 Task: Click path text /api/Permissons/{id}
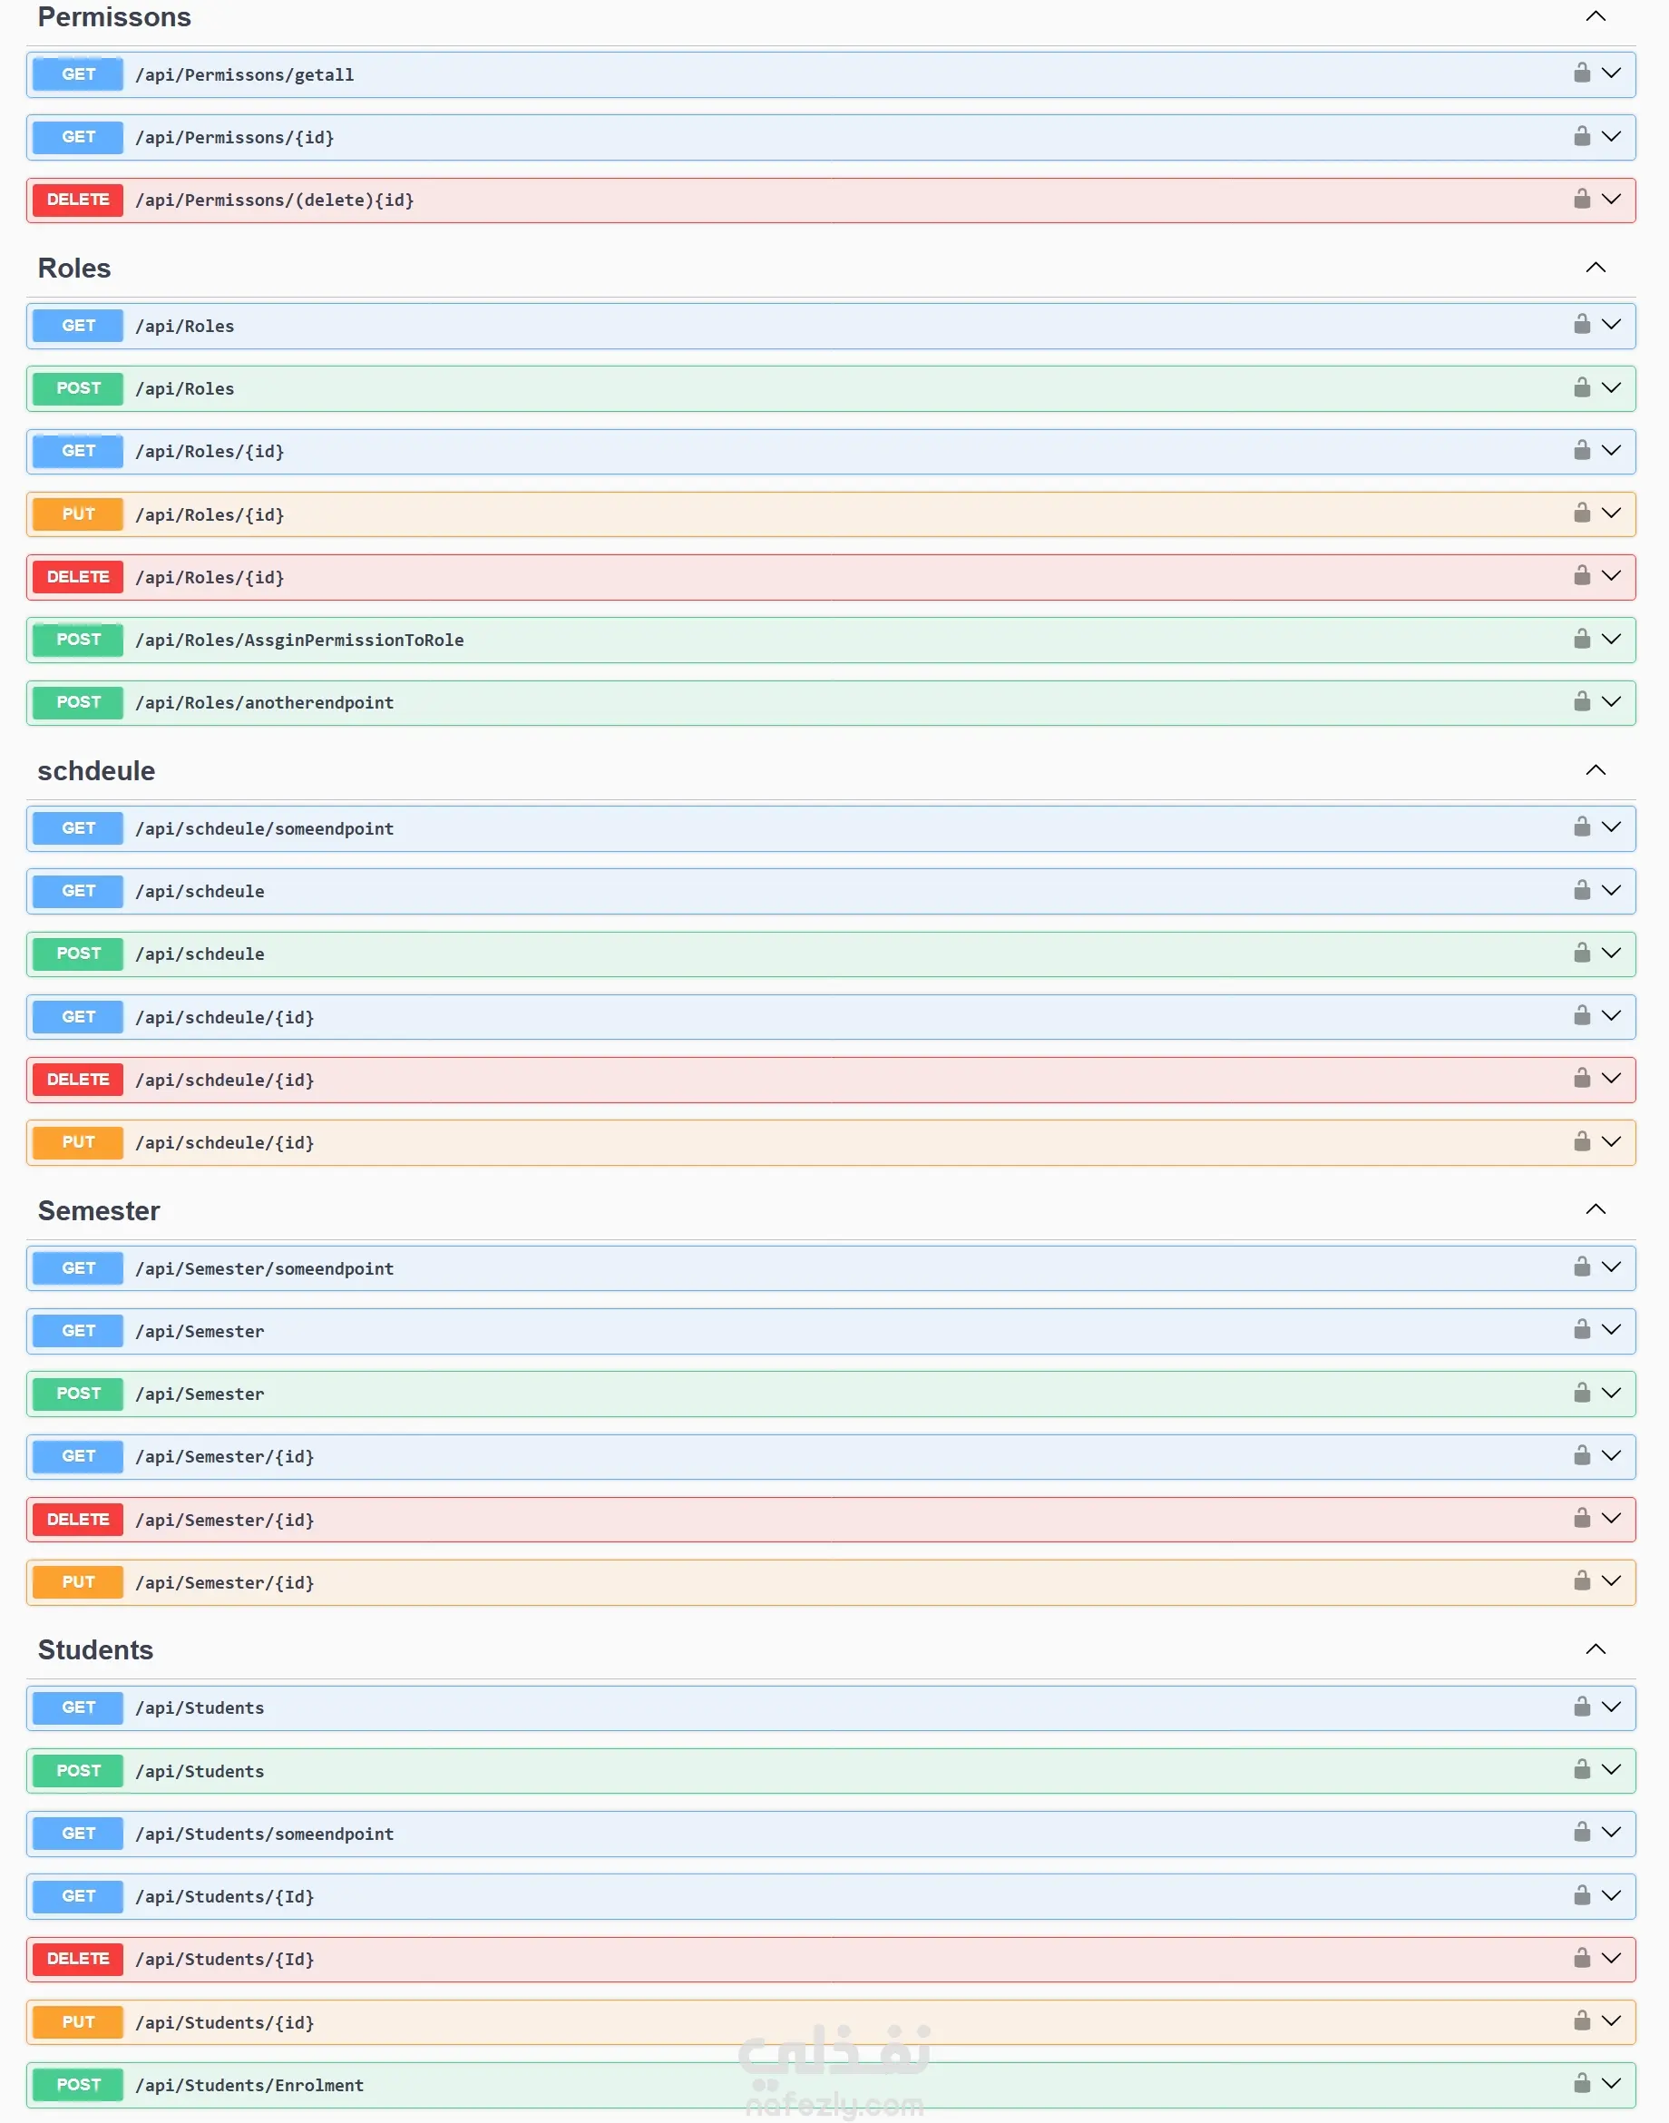(x=235, y=138)
